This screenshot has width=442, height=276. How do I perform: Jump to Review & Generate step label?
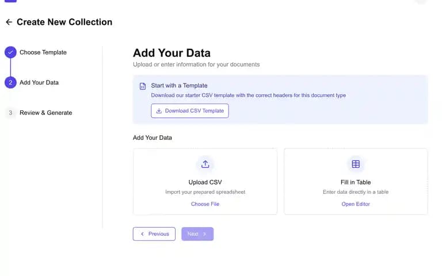click(46, 113)
